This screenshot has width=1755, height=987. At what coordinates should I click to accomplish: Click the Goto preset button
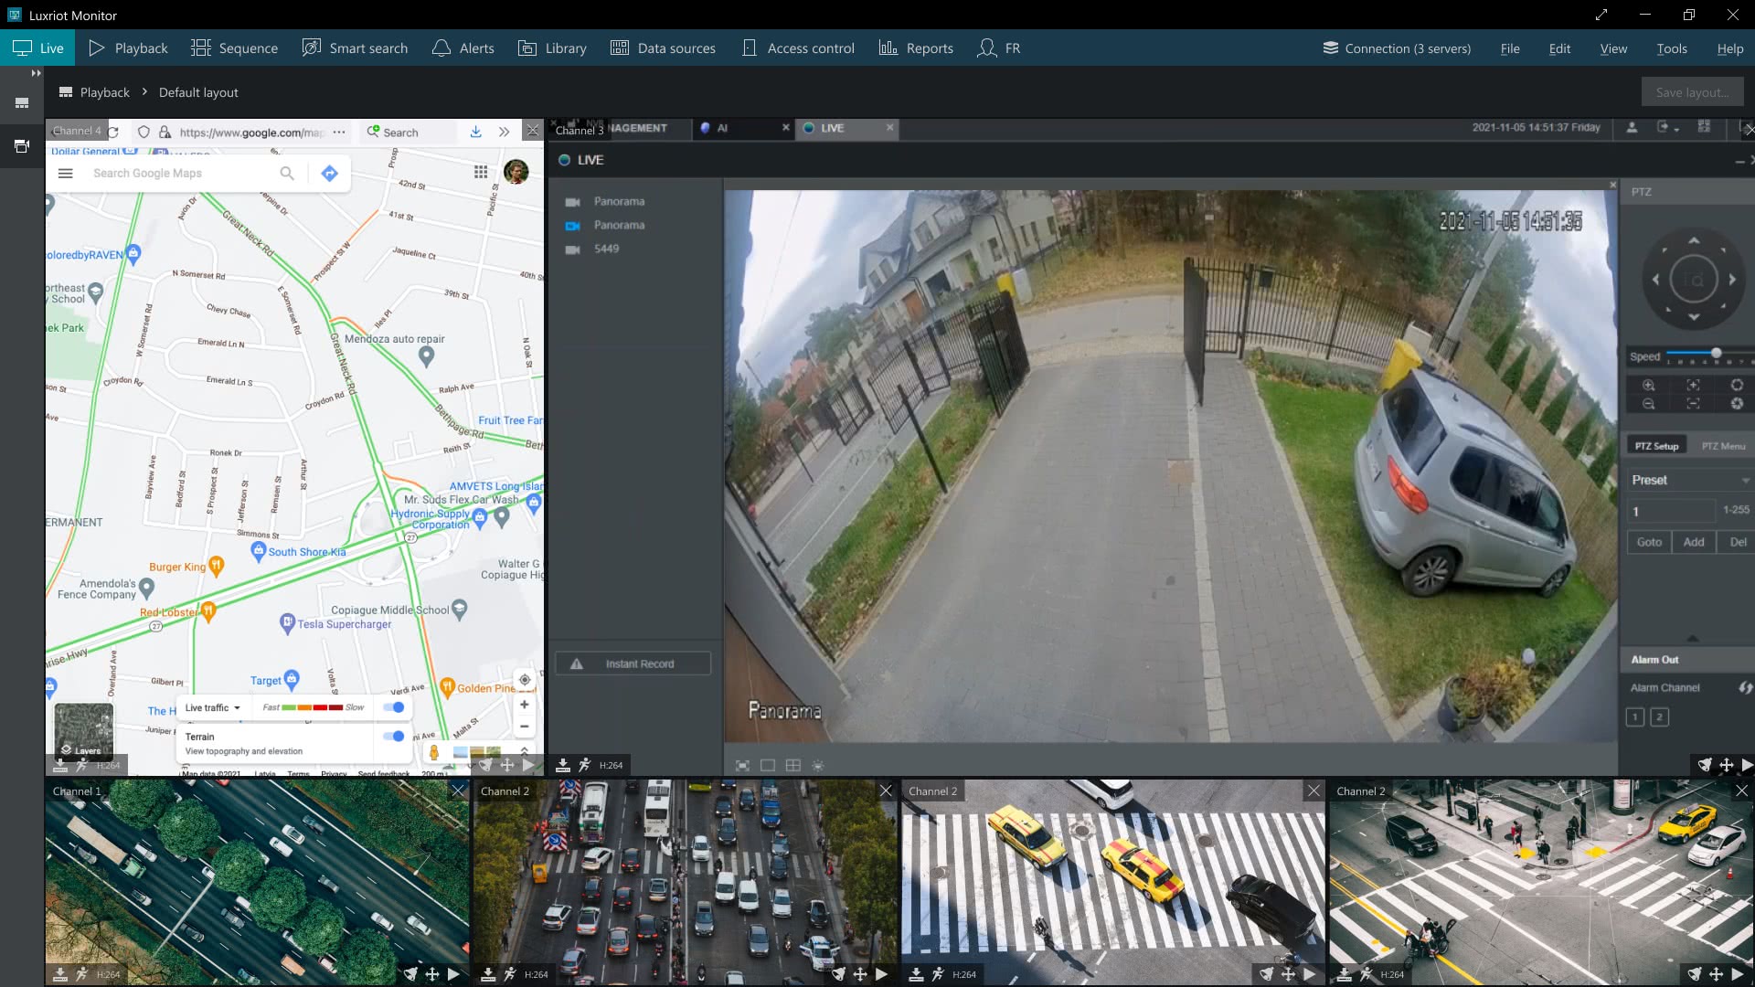(1649, 542)
